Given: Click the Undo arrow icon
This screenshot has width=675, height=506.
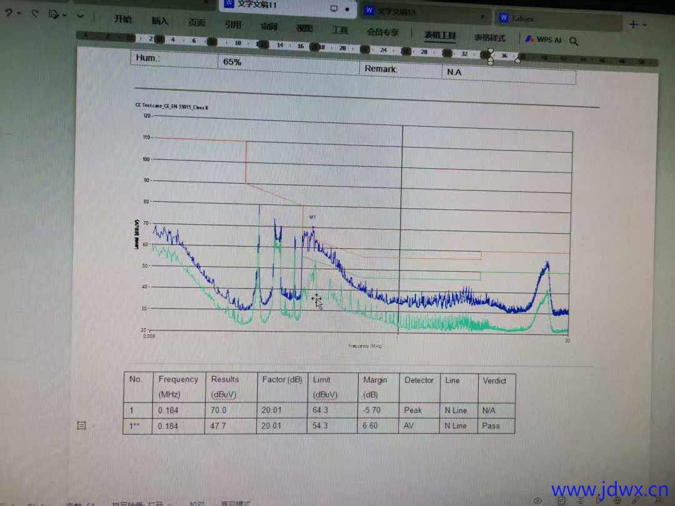Looking at the screenshot, I should click(9, 13).
